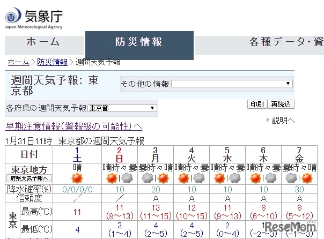Select the ホーム navigation tab
The image size is (324, 239).
43,45
